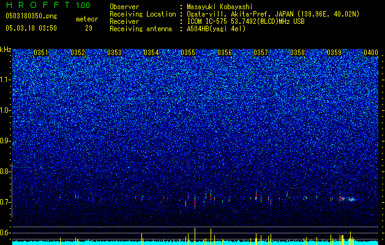This screenshot has width=385, height=245.
Task: Click the date stamp 05.03.18 03:50
Action: (31, 28)
